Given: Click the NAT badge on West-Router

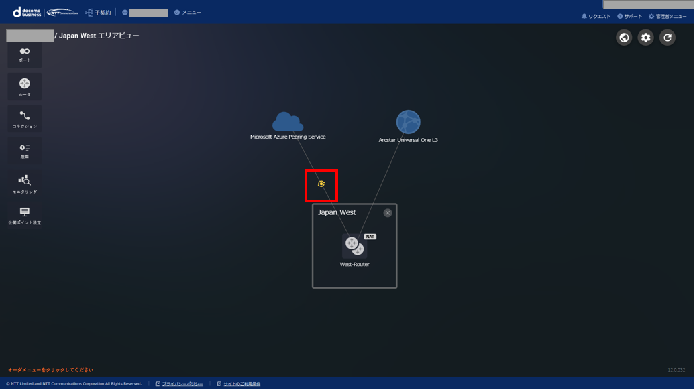Looking at the screenshot, I should 370,237.
